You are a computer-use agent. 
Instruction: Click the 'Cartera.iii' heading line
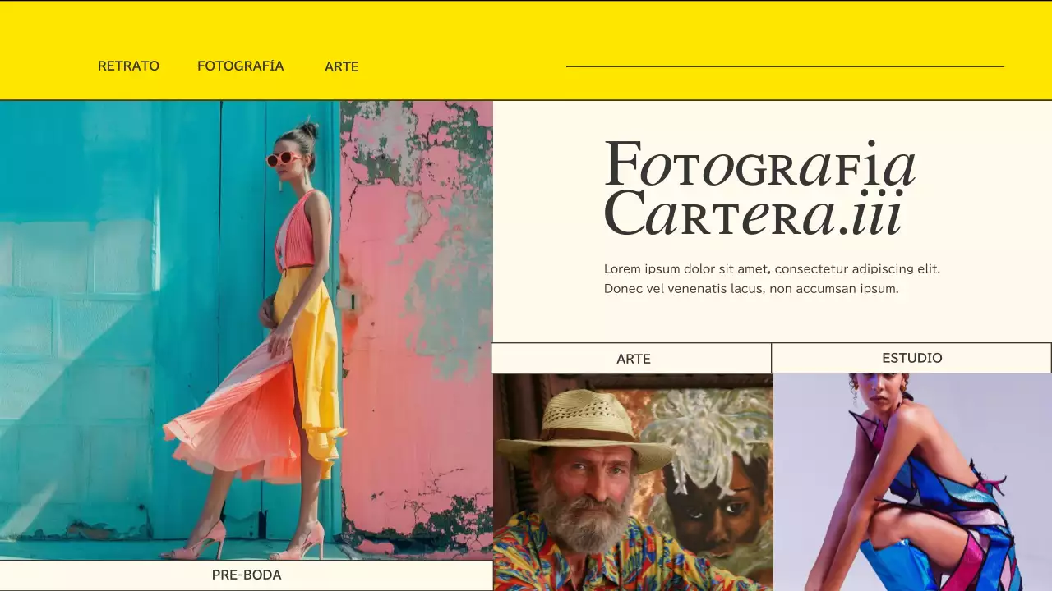(x=754, y=213)
